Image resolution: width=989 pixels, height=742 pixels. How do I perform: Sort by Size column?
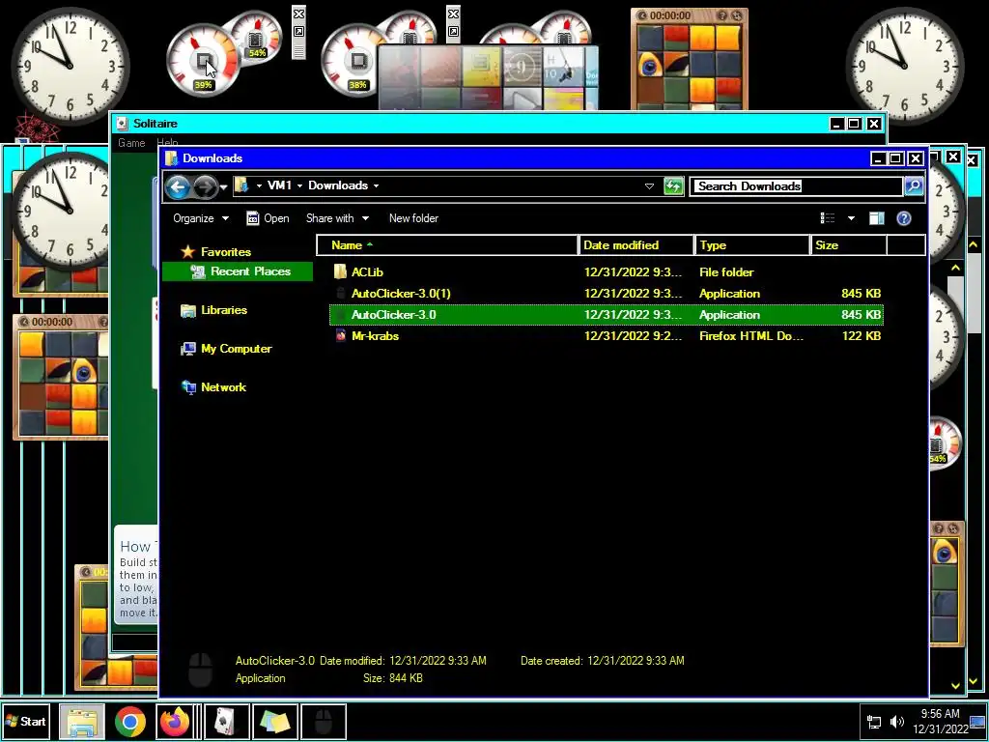[848, 245]
